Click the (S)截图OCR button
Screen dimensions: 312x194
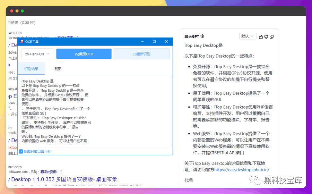[84, 54]
